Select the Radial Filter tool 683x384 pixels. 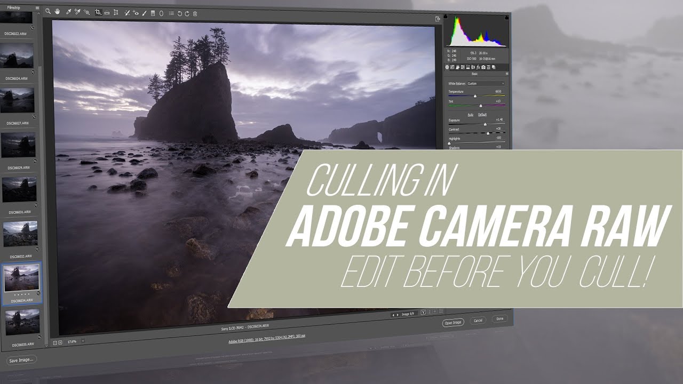[161, 13]
